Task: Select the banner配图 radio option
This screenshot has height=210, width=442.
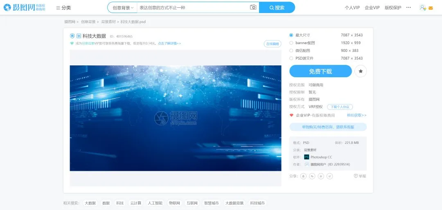Action: click(291, 43)
